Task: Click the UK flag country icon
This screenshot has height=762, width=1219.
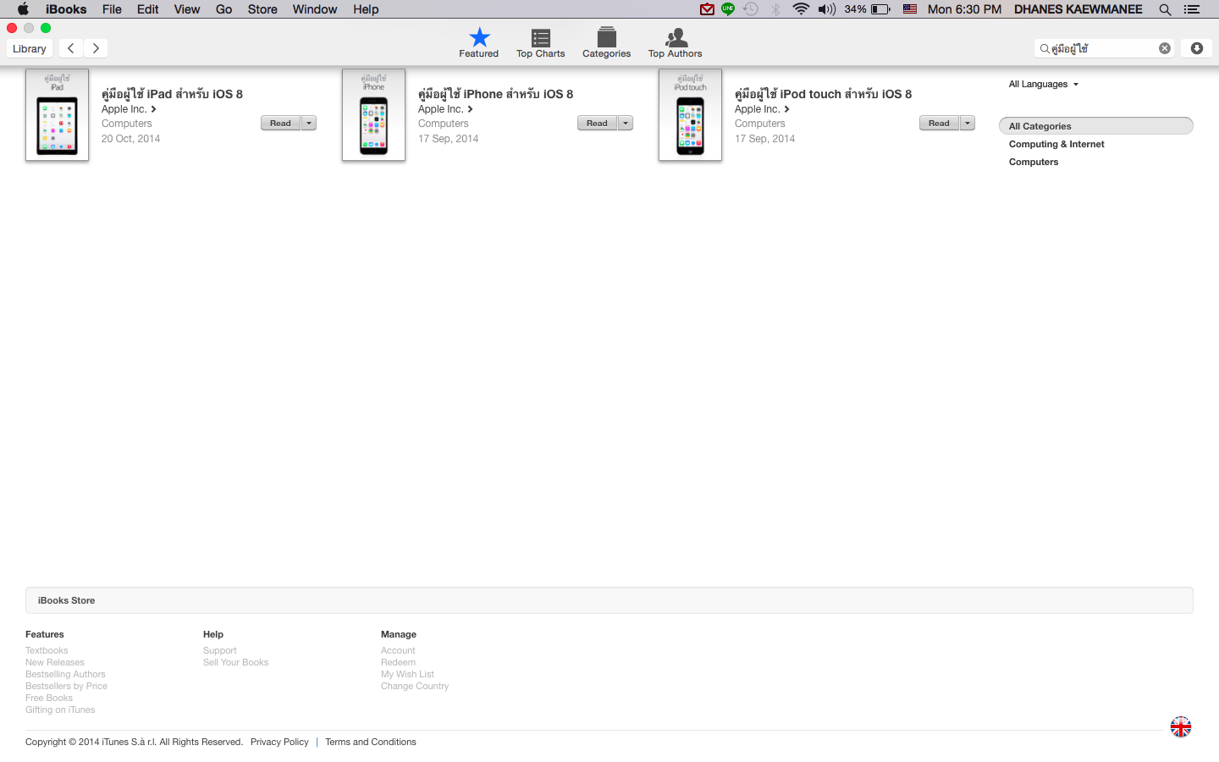Action: tap(1181, 727)
